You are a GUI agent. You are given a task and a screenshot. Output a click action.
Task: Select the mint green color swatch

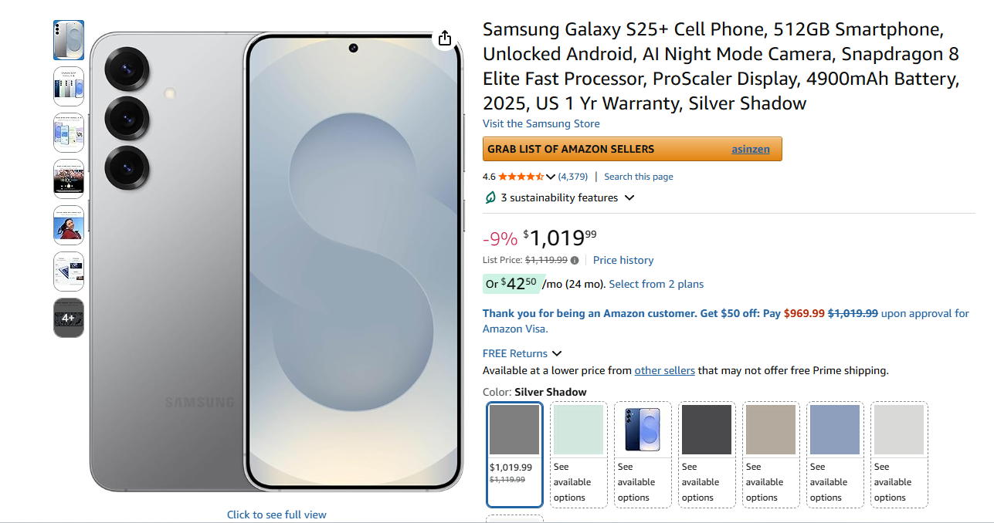pyautogui.click(x=578, y=430)
